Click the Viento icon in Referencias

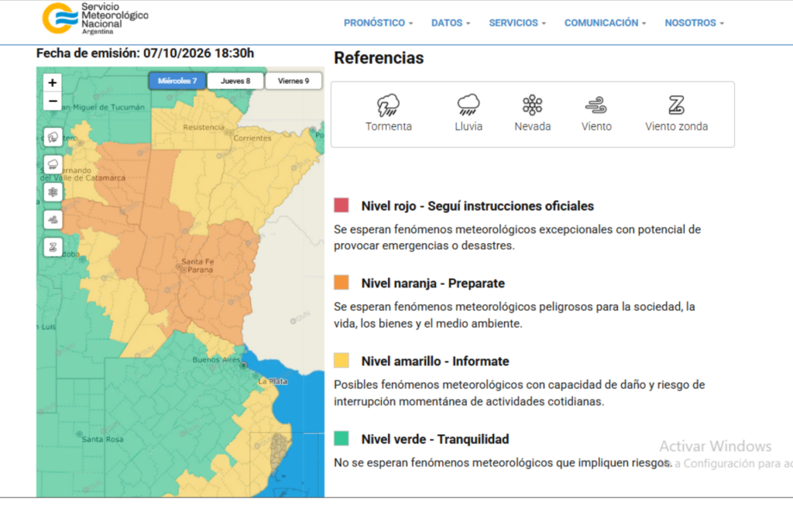point(596,105)
